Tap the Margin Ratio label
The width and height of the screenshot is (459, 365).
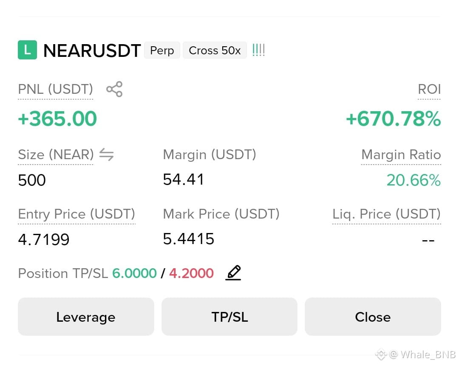point(401,154)
